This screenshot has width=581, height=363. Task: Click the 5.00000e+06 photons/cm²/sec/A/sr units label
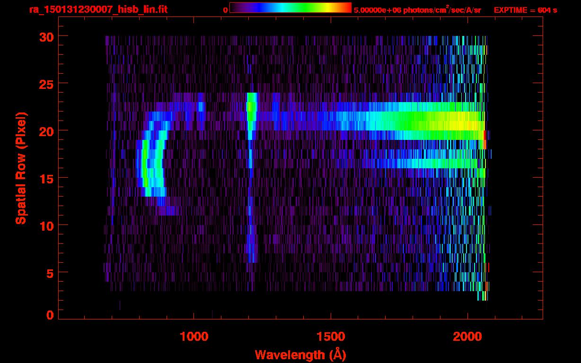point(417,9)
